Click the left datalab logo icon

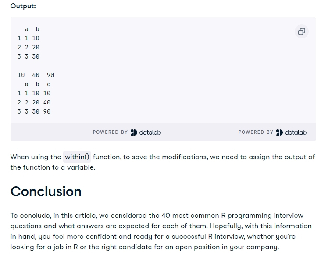[134, 132]
